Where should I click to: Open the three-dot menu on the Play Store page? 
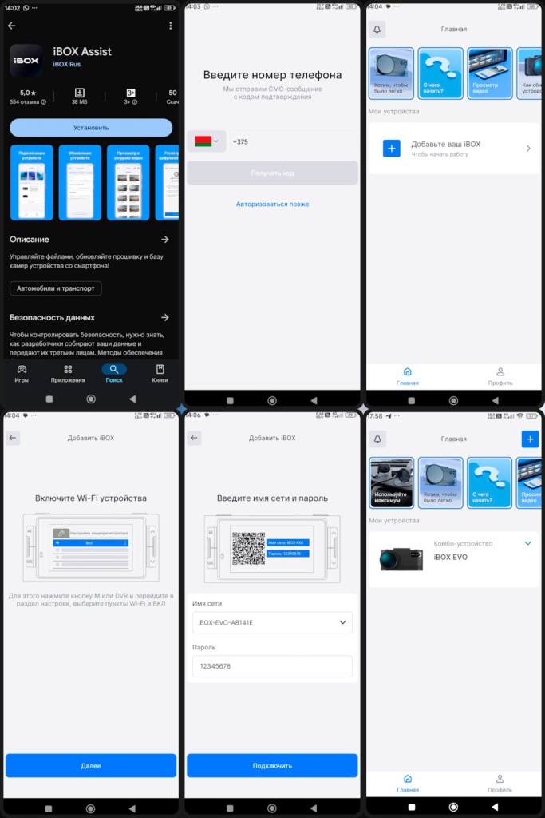coord(171,26)
